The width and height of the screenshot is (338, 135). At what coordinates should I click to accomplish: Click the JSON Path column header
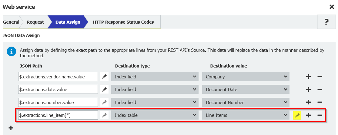click(x=30, y=66)
